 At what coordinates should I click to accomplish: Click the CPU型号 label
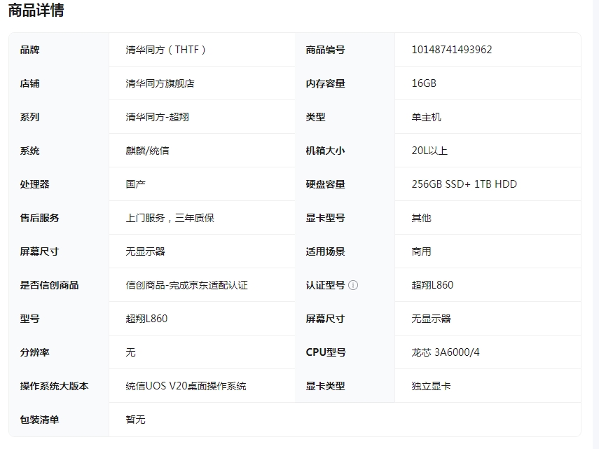pos(326,352)
